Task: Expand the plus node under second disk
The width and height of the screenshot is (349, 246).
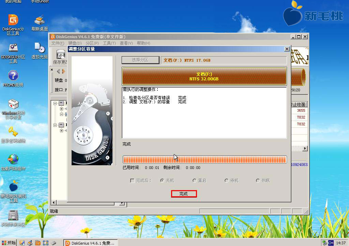Action: click(61, 130)
